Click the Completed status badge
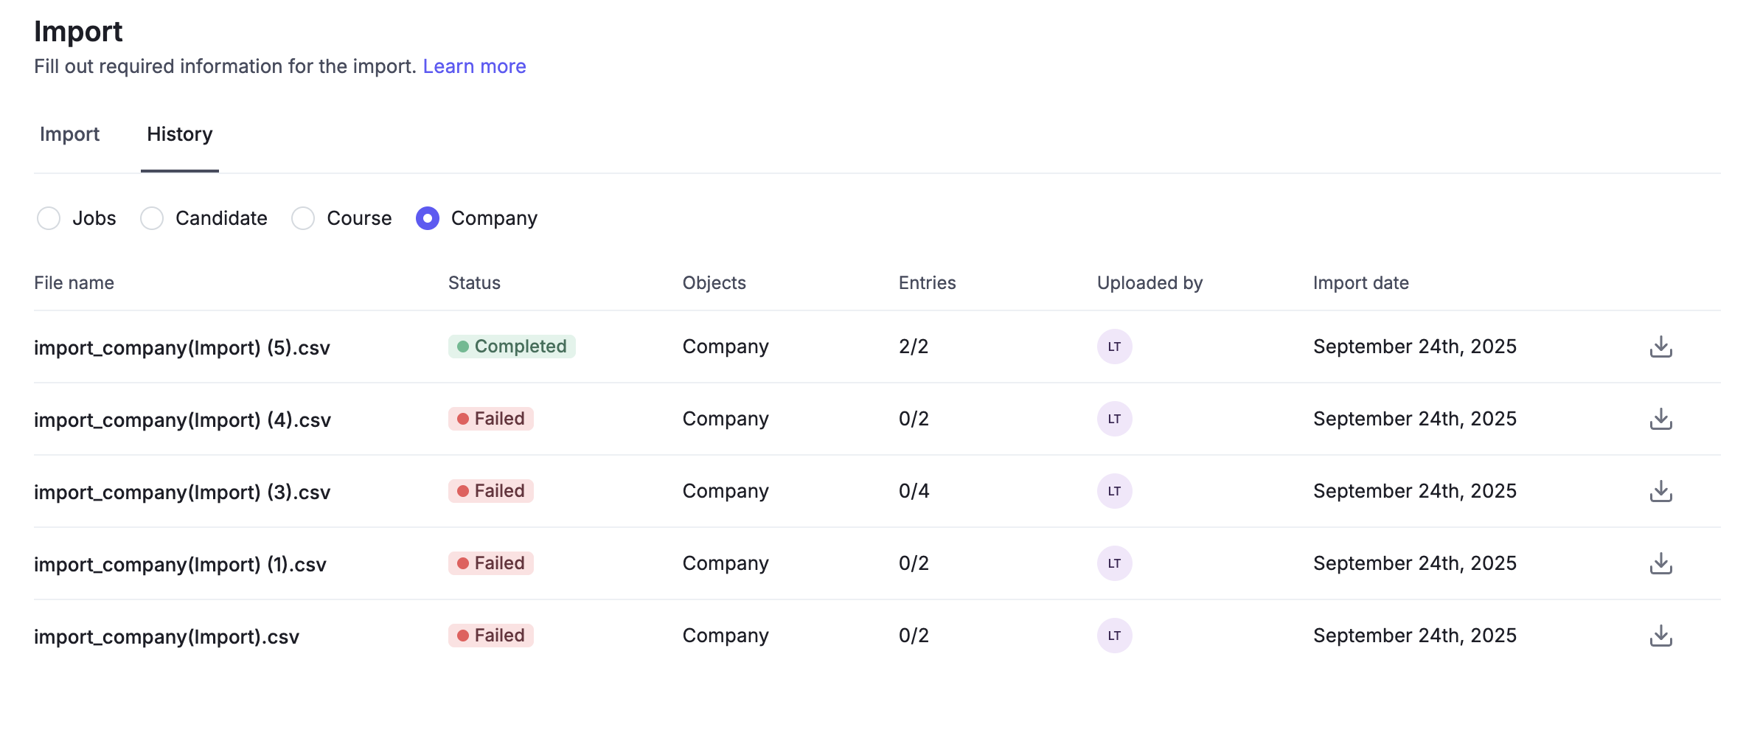Viewport: 1746px width, 755px height. [512, 347]
